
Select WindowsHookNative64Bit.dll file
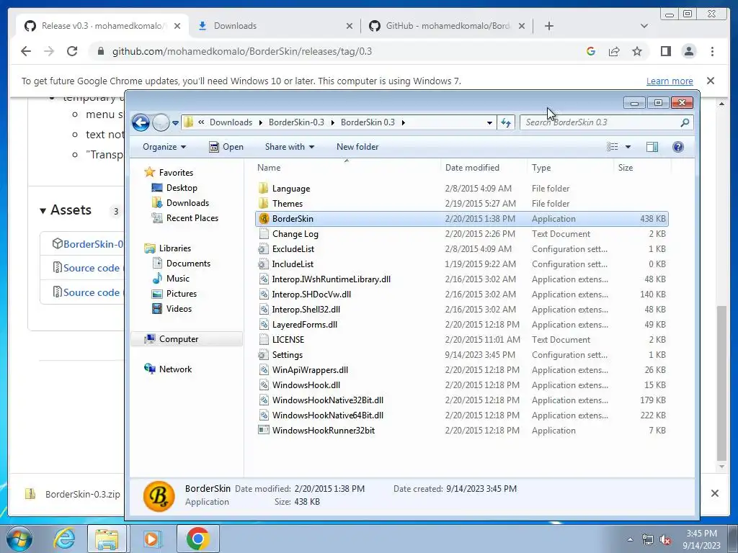click(328, 415)
